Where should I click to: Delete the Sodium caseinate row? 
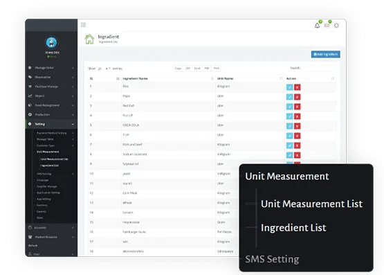point(298,155)
